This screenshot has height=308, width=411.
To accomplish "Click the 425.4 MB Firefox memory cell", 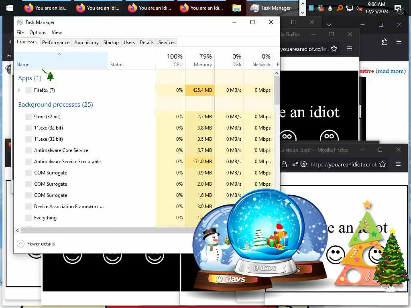I will [200, 90].
